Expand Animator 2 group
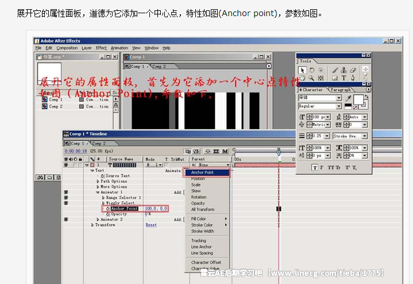The height and width of the screenshot is (284, 413). (x=98, y=220)
